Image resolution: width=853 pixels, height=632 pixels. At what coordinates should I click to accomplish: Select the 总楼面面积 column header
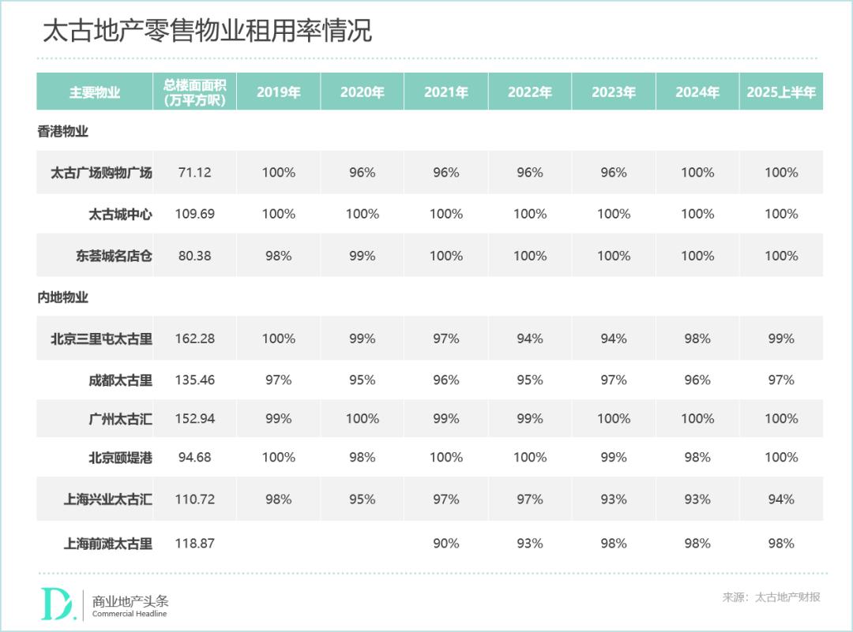(195, 92)
